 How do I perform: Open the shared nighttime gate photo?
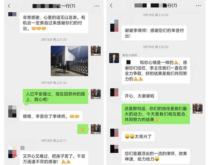click(69, 61)
